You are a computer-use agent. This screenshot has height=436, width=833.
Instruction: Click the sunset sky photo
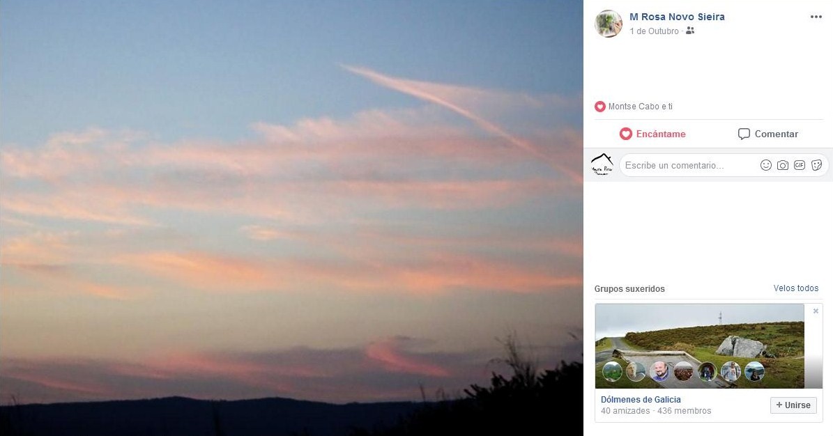291,218
